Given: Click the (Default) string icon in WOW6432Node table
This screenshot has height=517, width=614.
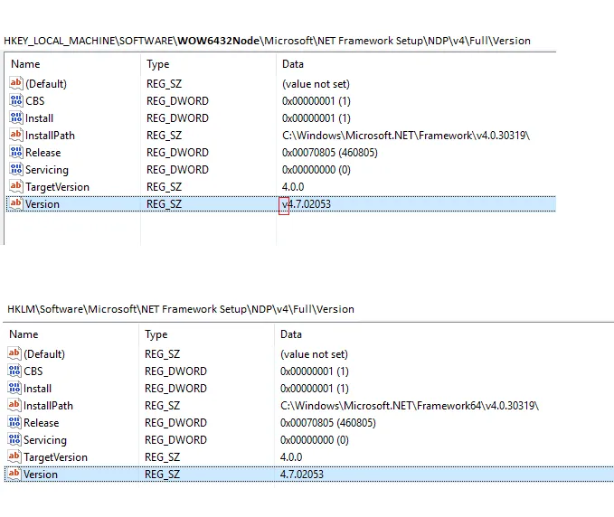Looking at the screenshot, I should tap(16, 83).
